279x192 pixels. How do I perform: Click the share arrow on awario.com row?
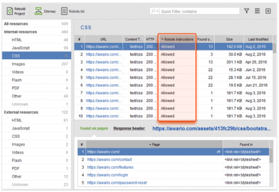click(218, 152)
